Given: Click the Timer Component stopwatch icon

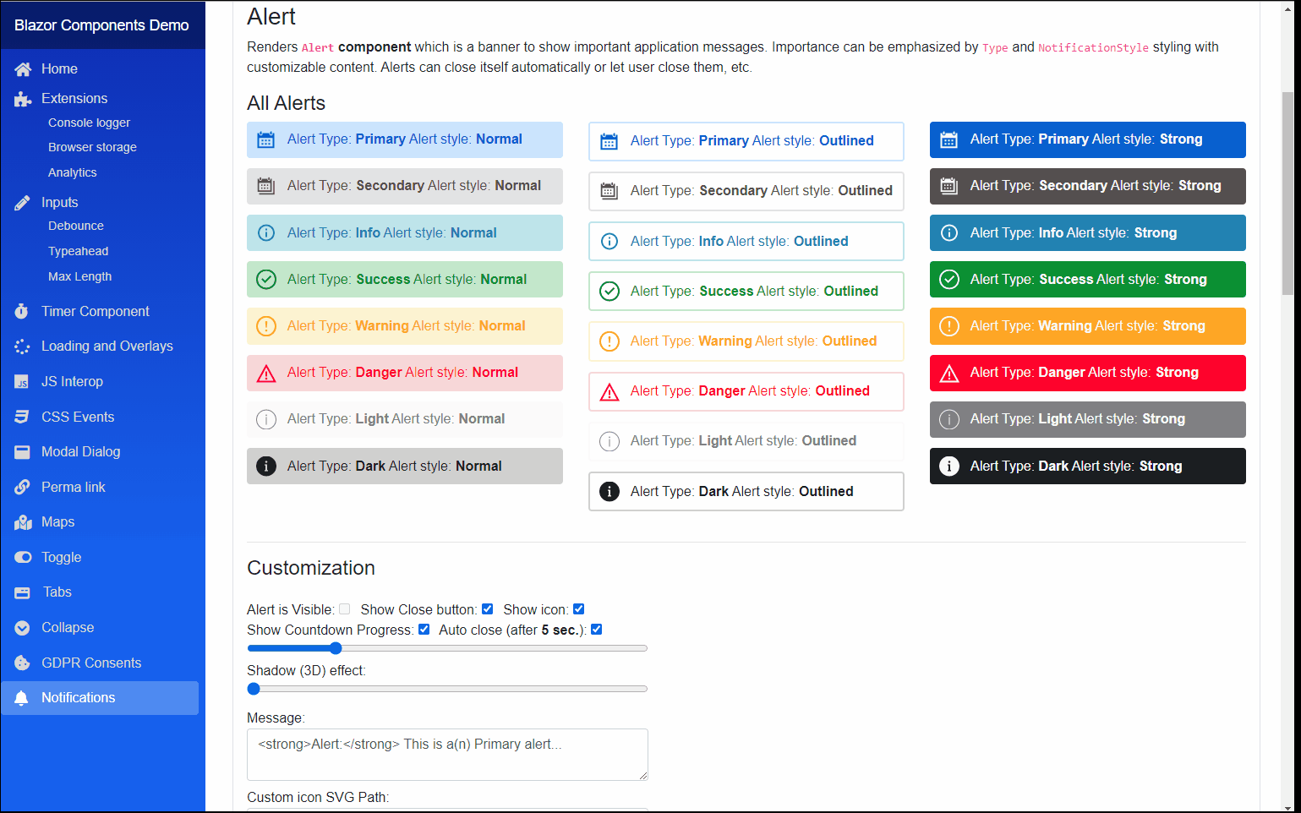Looking at the screenshot, I should pos(22,311).
